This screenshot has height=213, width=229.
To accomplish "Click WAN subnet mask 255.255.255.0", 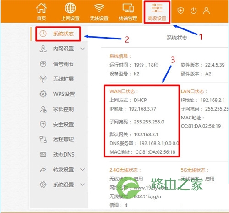I will coord(149,122).
